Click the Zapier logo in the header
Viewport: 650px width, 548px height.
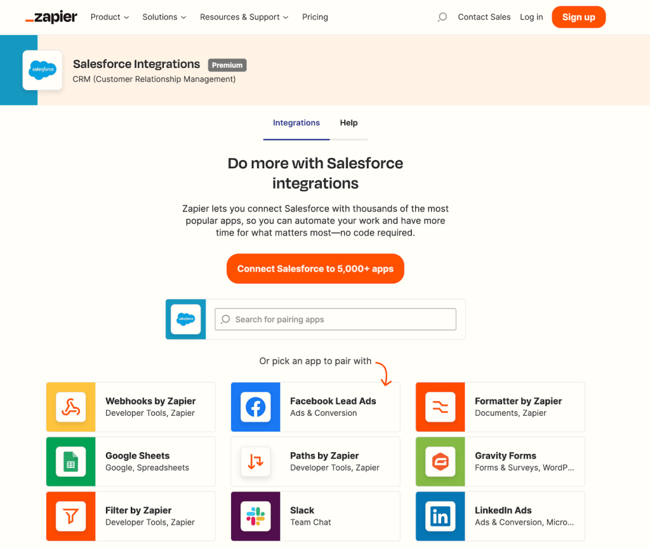point(51,17)
